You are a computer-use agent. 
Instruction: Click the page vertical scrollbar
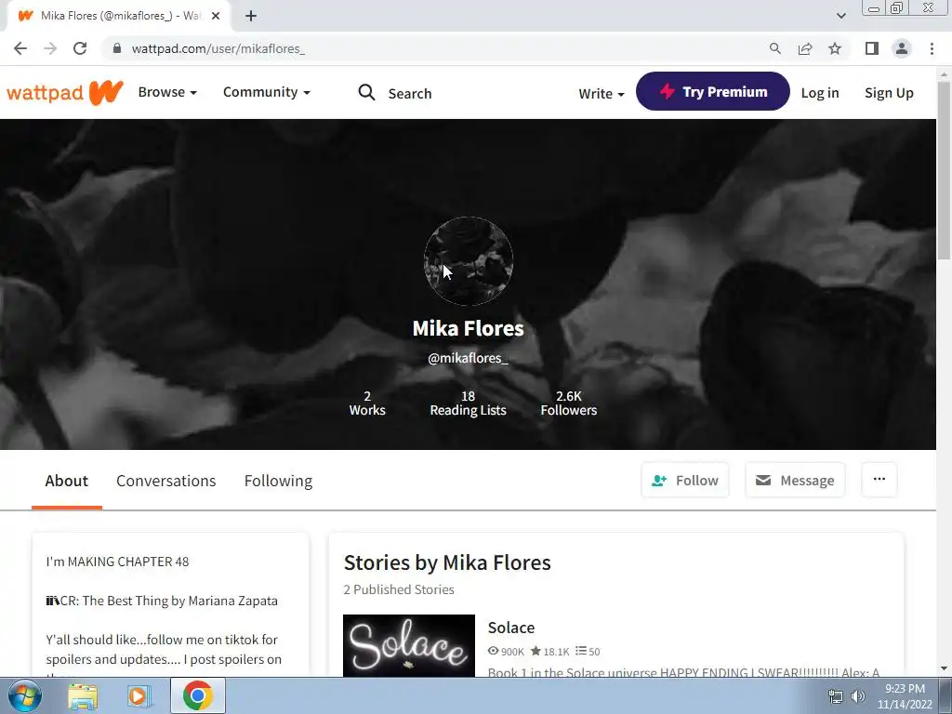[944, 170]
